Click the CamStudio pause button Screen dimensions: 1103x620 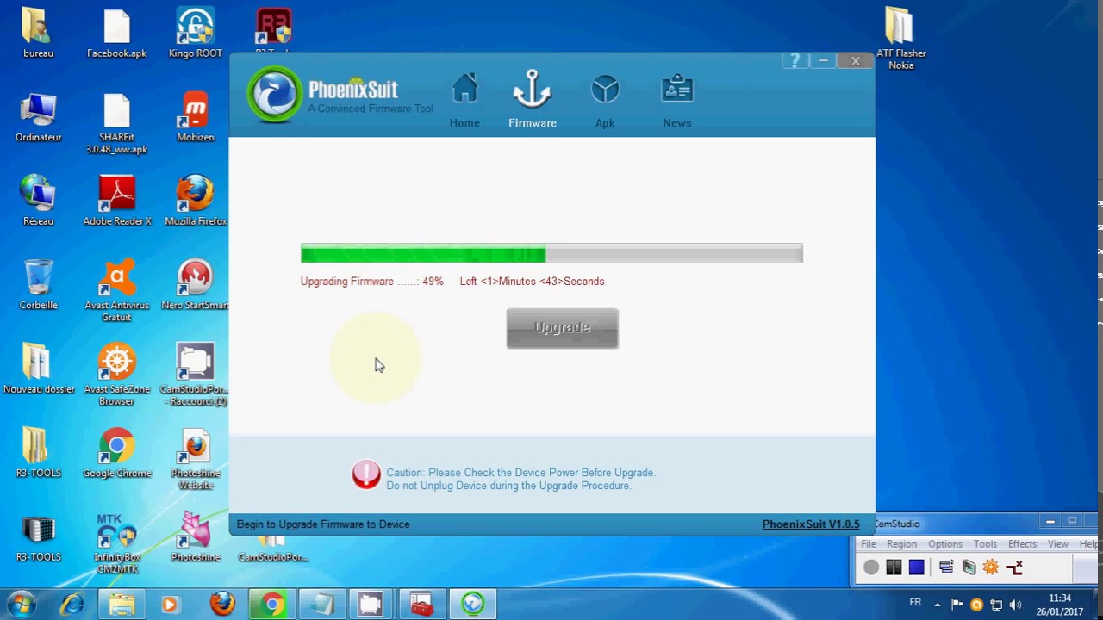pos(894,567)
